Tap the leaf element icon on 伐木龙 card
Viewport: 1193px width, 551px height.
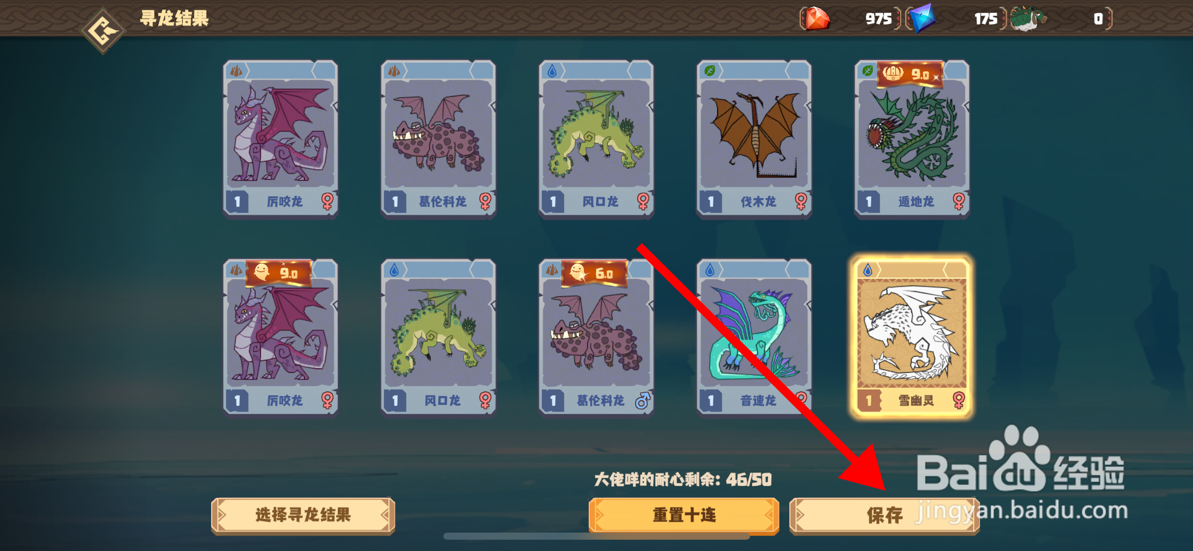(710, 71)
